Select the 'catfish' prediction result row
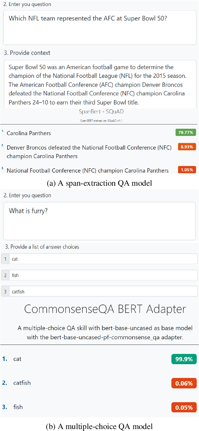199x431 pixels. 22,383
